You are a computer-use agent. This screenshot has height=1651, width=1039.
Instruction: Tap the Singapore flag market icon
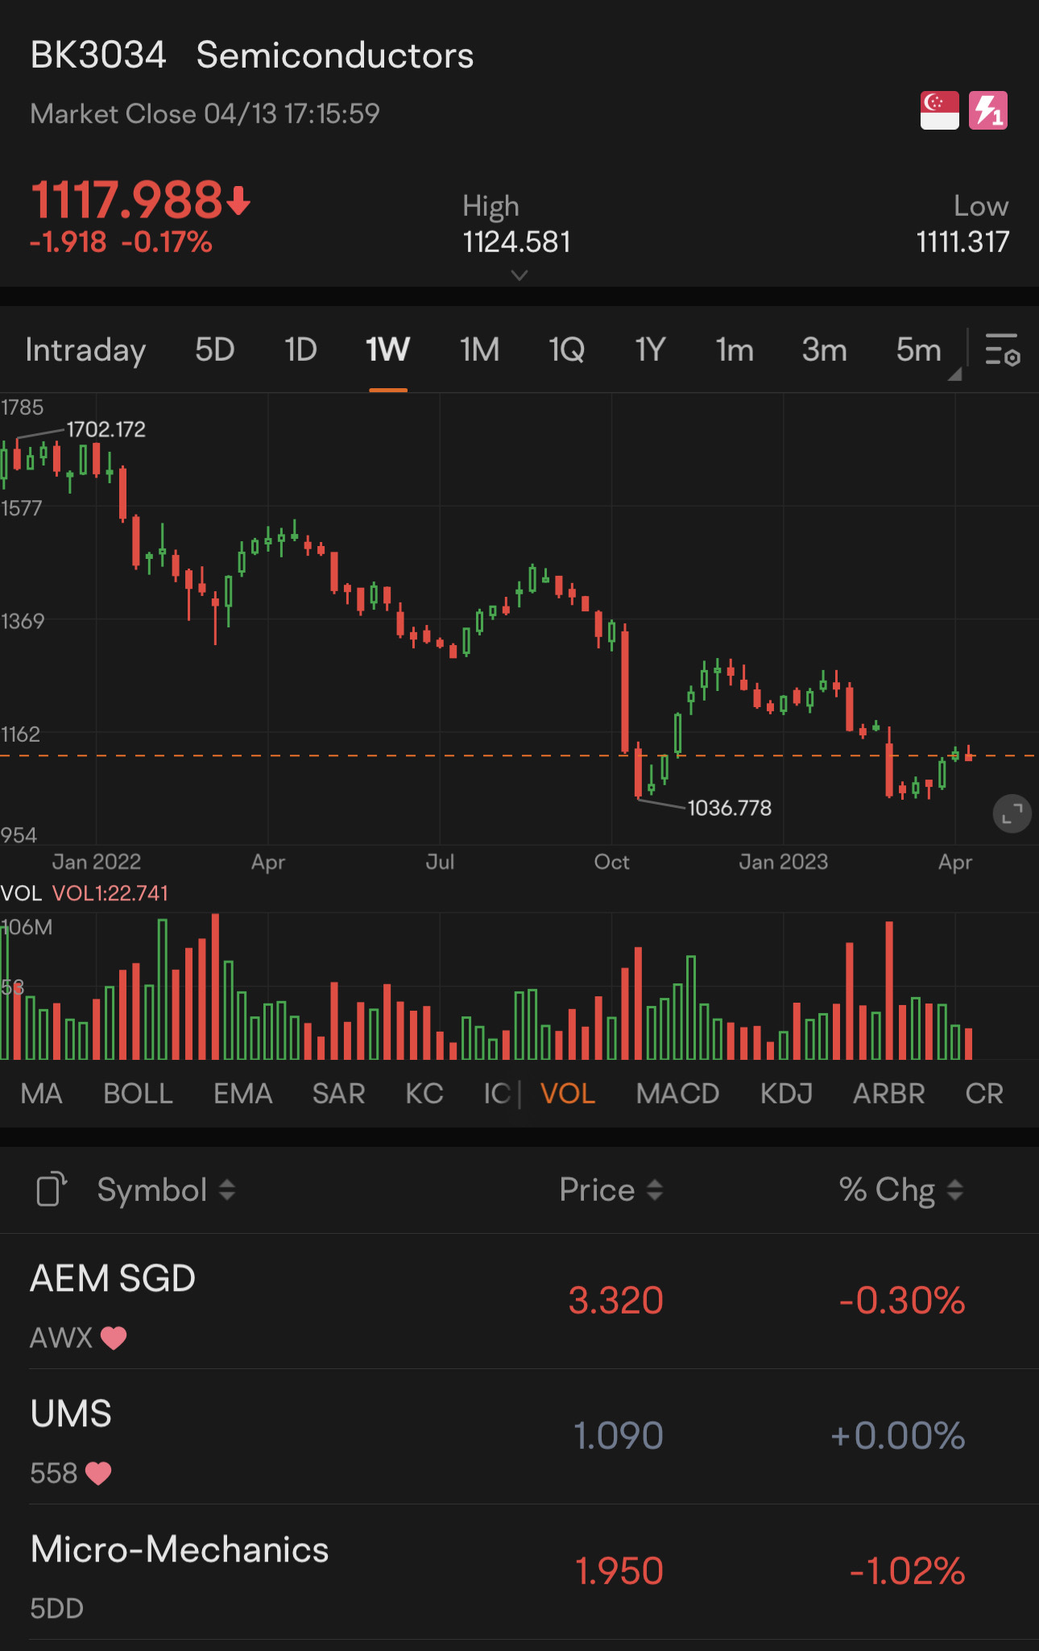point(939,110)
